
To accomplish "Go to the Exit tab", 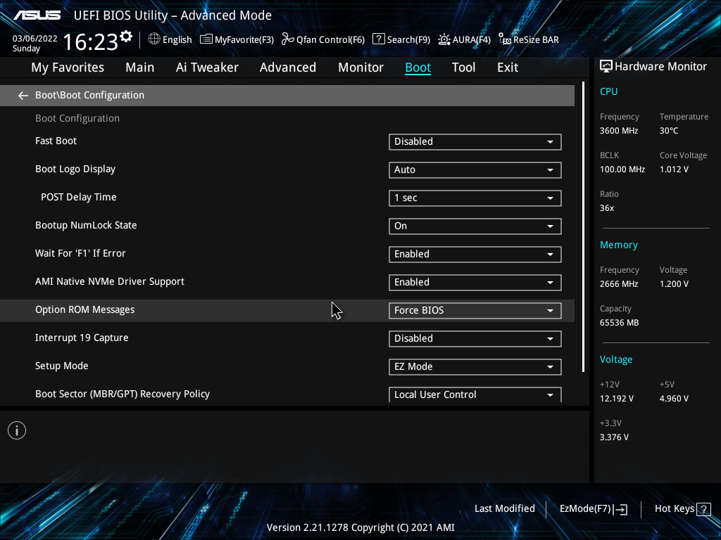I will [x=508, y=67].
